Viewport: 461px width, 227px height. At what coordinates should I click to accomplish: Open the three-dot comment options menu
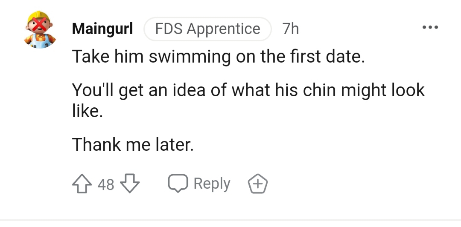[430, 27]
